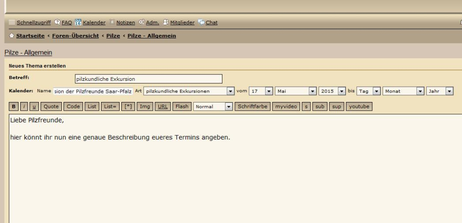
Task: Open the start month dropdown showing Mai
Action: coord(312,91)
